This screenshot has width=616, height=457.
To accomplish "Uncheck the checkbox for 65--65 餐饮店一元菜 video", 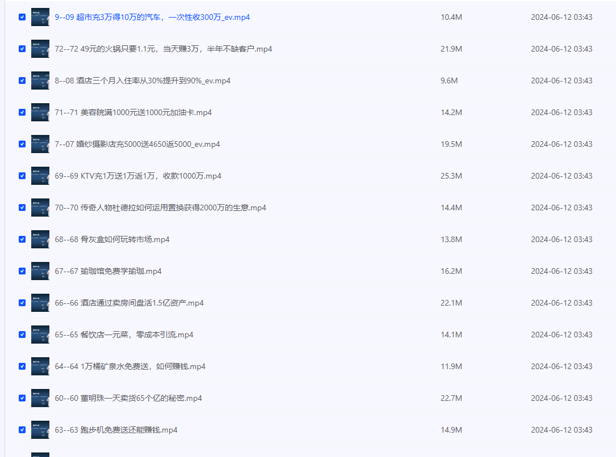I will 22,335.
